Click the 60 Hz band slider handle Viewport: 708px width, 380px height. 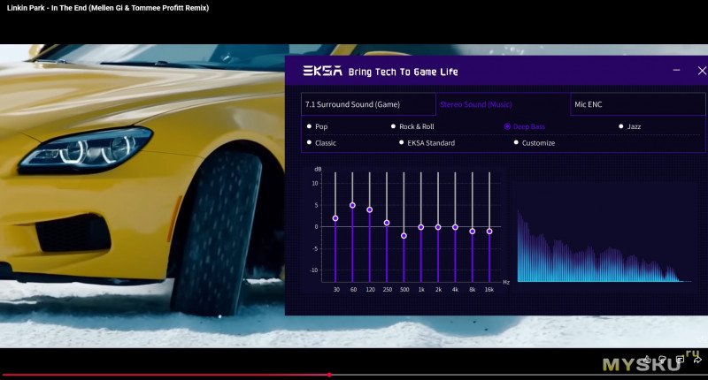(x=352, y=205)
